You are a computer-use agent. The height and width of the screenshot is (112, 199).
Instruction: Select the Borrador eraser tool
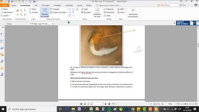pyautogui.click(x=86, y=12)
